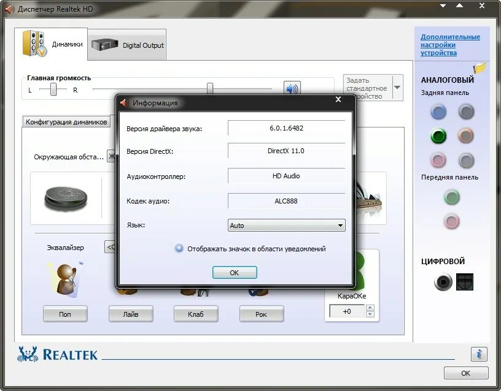501x391 pixels.
Task: Click the Кодек аудио label
Action: [148, 201]
